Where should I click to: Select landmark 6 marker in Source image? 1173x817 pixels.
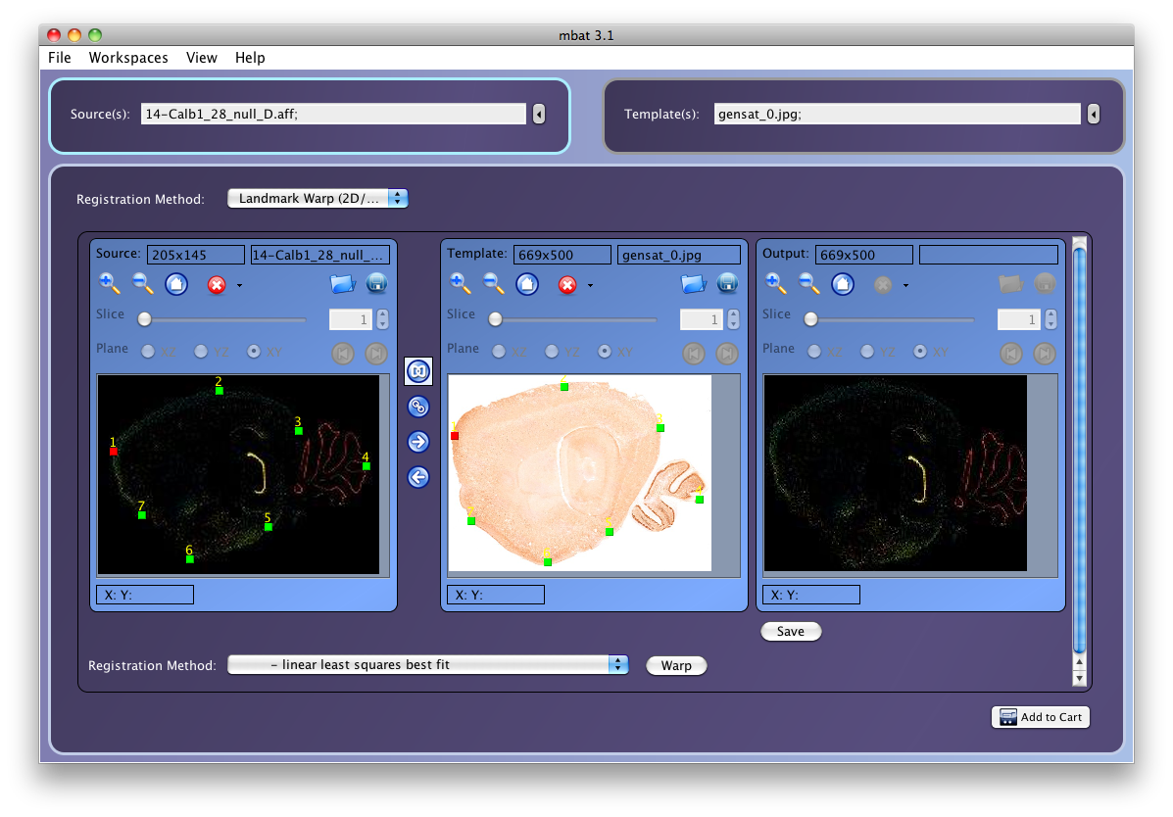click(190, 559)
